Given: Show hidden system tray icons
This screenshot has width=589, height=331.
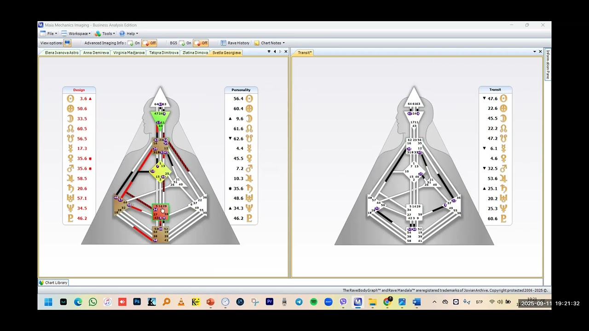Looking at the screenshot, I should (434, 302).
